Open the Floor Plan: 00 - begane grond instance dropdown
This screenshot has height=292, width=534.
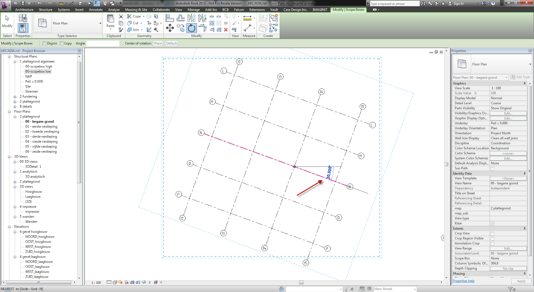coord(480,77)
